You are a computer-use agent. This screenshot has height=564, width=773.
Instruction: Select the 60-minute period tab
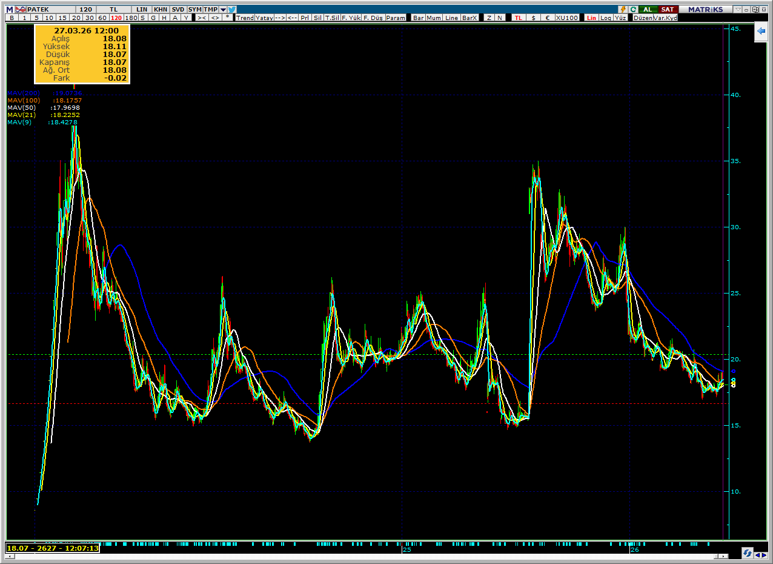[102, 18]
